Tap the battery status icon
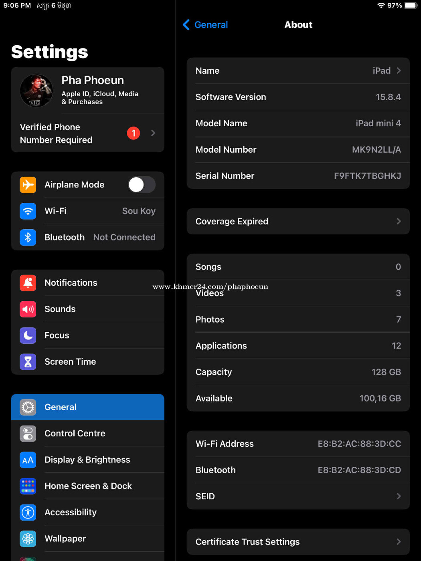 pos(411,6)
